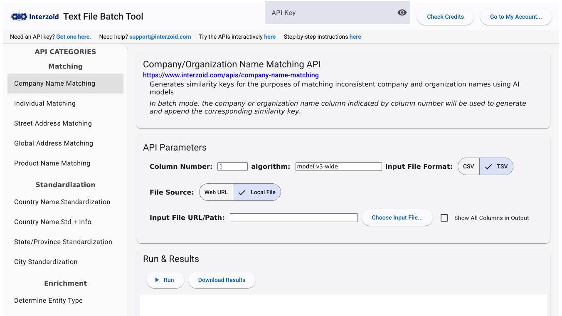Screen dimensions: 562x316
Task: Toggle API key visibility eye icon
Action: pos(402,12)
